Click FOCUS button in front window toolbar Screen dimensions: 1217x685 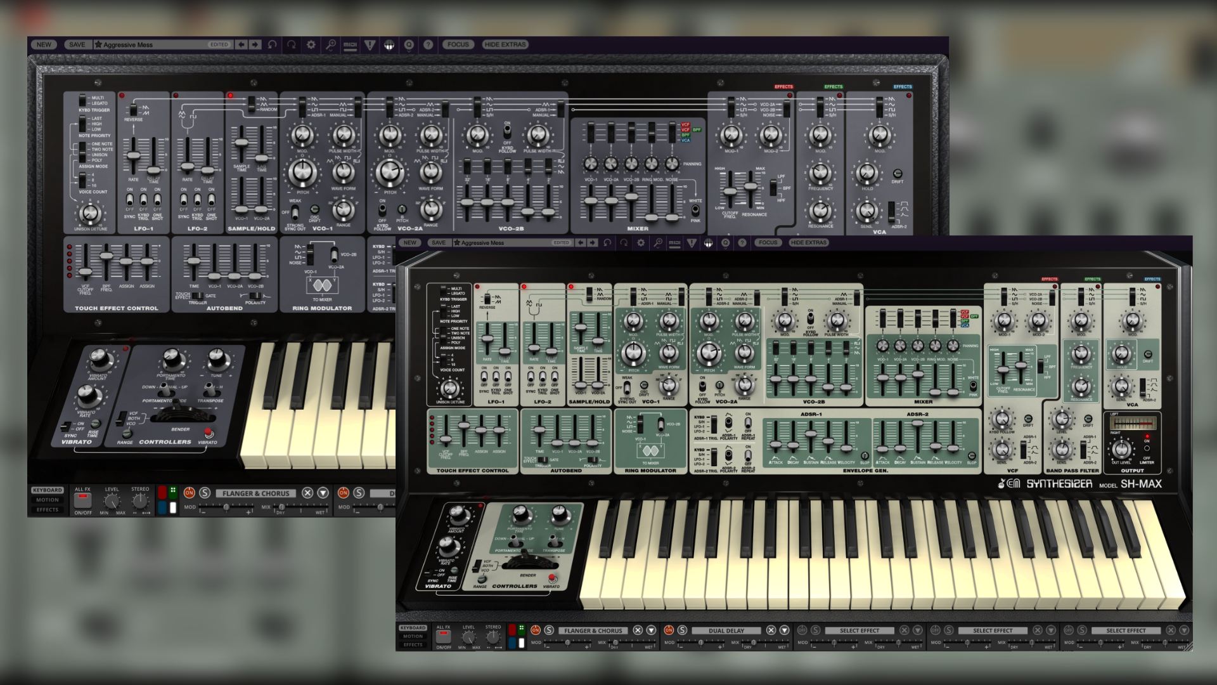click(x=768, y=243)
